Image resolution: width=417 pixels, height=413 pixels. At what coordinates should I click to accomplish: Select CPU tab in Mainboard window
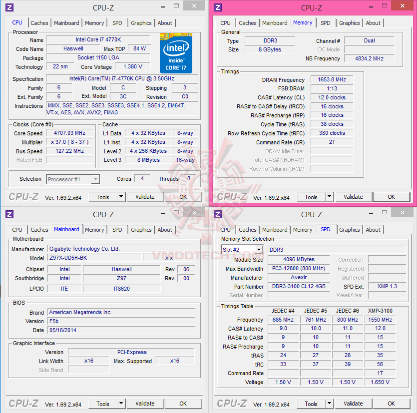[x=17, y=230]
